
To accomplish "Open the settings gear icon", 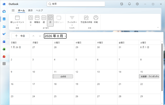I will [137, 4].
